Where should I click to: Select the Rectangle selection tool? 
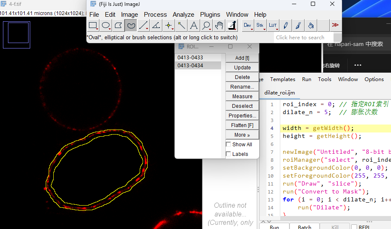[x=93, y=25]
